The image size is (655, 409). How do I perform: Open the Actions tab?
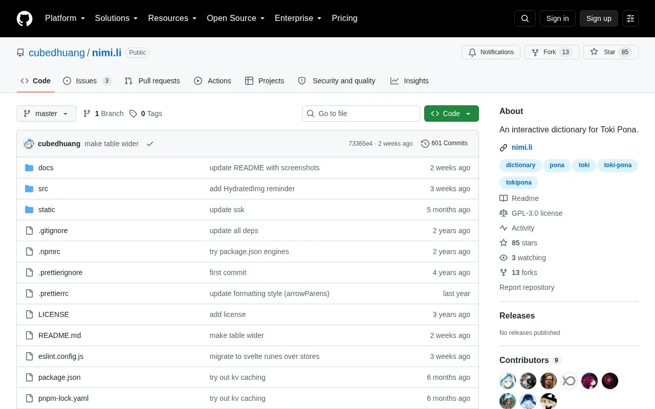click(x=212, y=81)
